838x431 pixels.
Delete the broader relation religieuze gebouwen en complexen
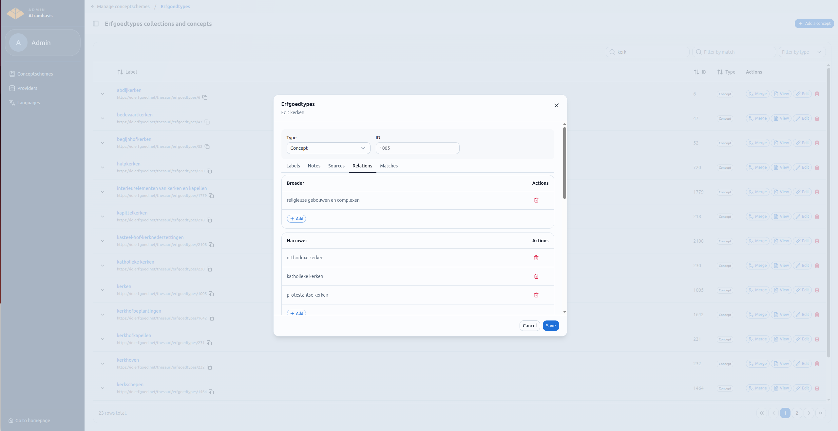point(536,200)
